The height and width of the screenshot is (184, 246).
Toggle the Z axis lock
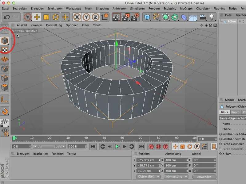point(95,17)
